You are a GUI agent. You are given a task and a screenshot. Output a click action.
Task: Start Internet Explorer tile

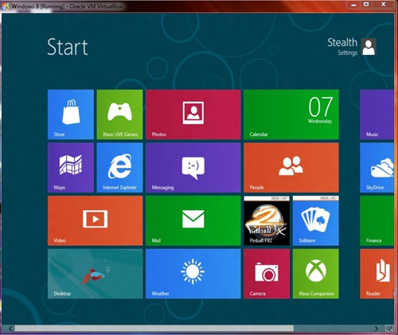coord(119,168)
